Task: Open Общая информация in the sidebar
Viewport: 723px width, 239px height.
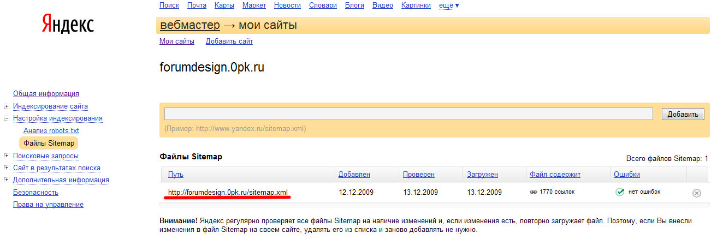Action: point(46,94)
